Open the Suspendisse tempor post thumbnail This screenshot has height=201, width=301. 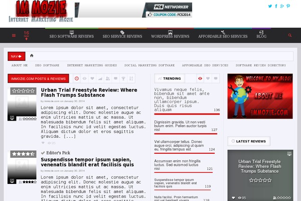click(x=22, y=167)
